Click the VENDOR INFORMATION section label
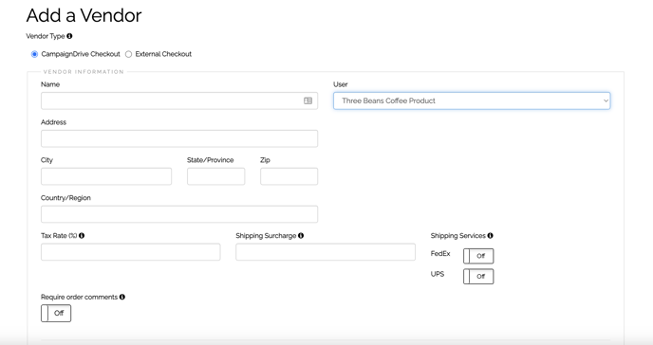653x345 pixels. [84, 72]
